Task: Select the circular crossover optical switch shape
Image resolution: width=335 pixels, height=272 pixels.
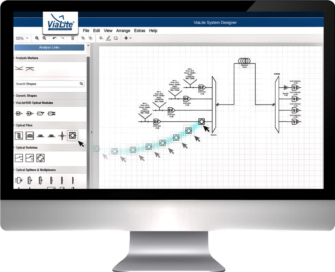Action: (40, 158)
